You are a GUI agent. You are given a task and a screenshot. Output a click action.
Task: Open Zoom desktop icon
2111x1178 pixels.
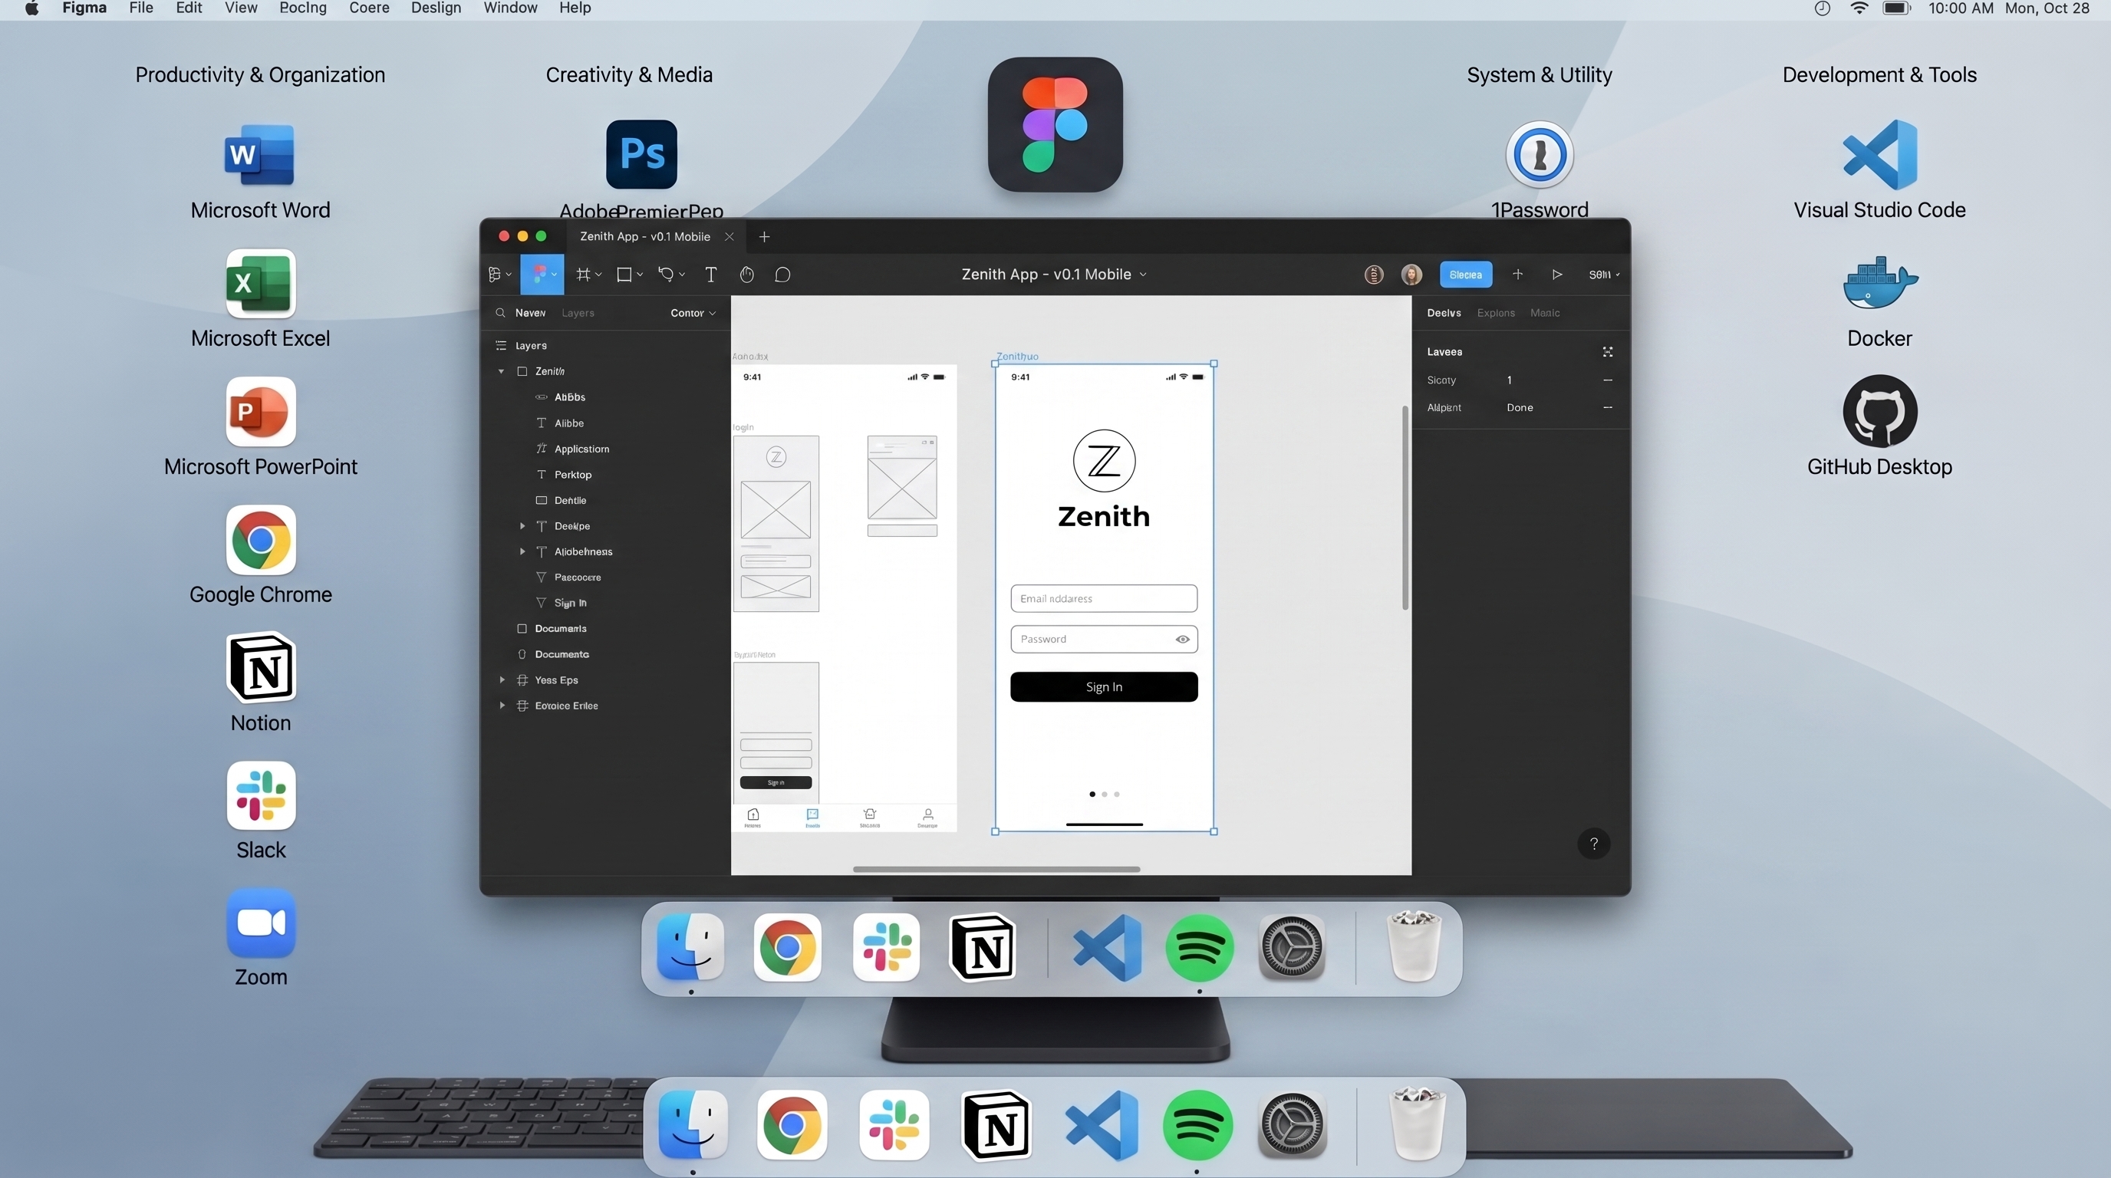(x=260, y=923)
